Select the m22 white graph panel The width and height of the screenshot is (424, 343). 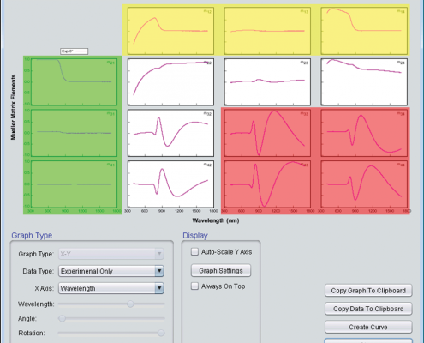pyautogui.click(x=170, y=82)
